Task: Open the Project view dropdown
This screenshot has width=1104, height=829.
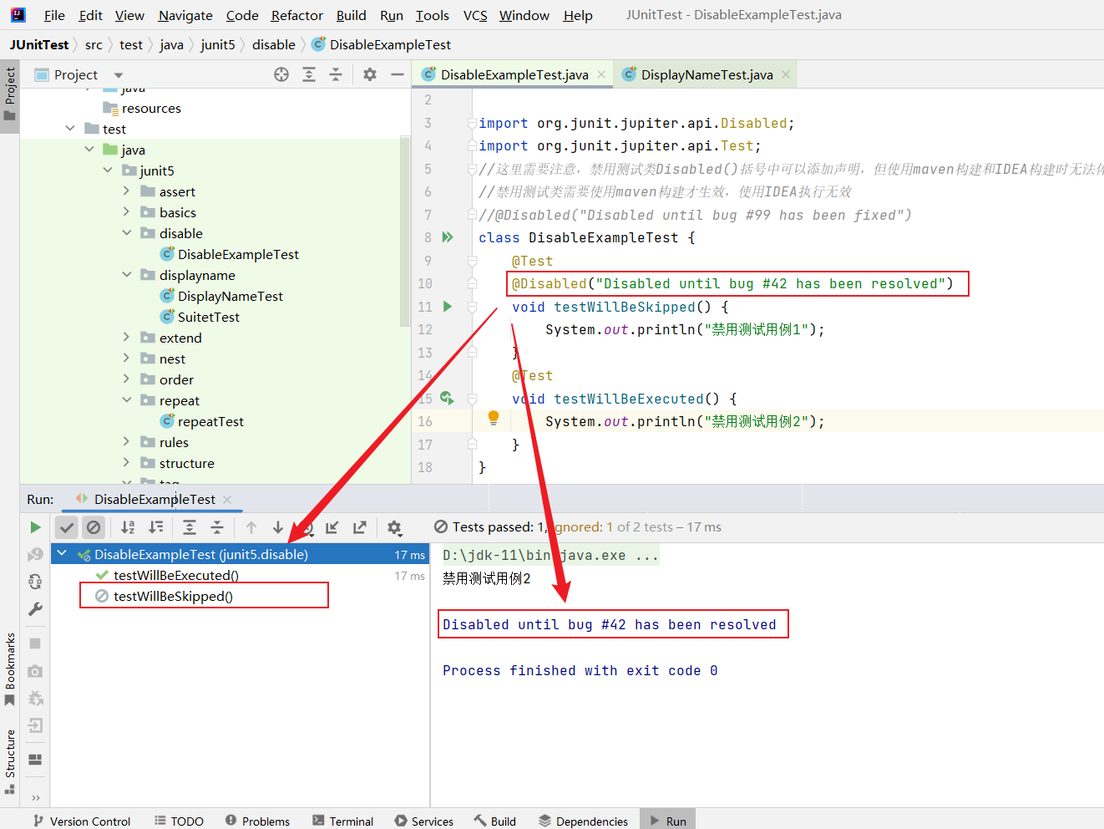Action: pos(119,75)
